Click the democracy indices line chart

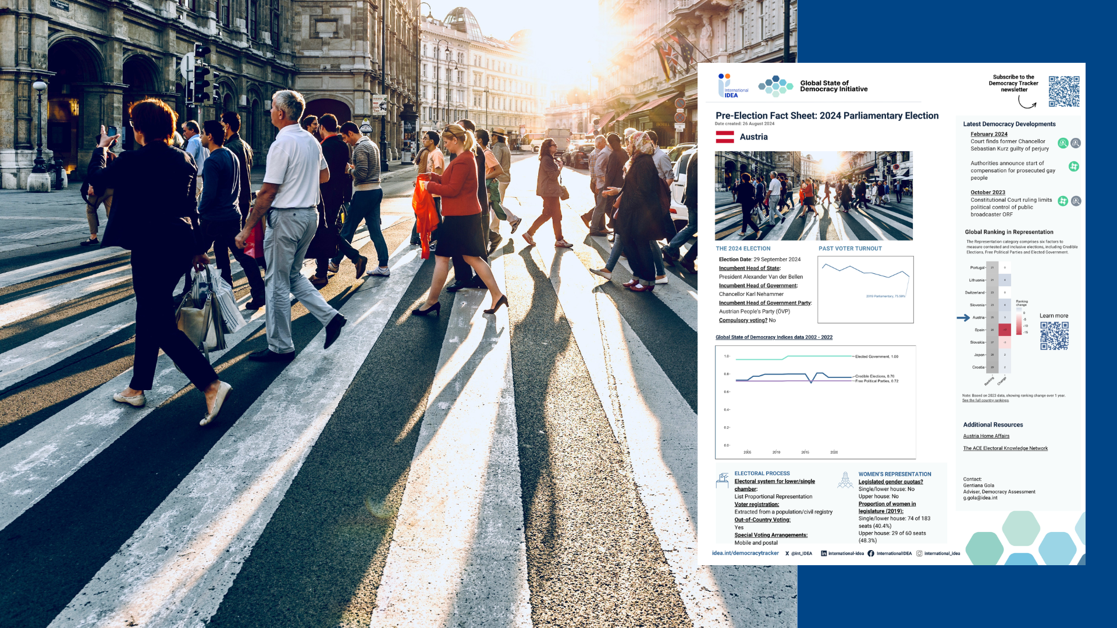coord(816,402)
